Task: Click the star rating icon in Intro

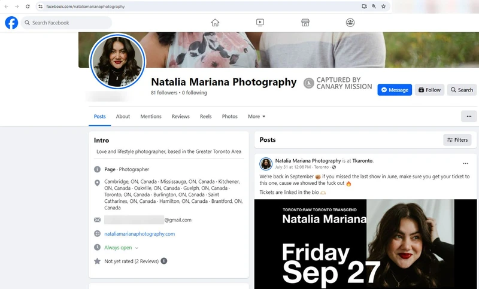Action: (97, 261)
